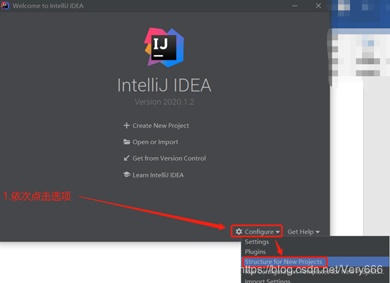390x283 pixels.
Task: Open the Get Help dropdown arrow
Action: click(317, 232)
